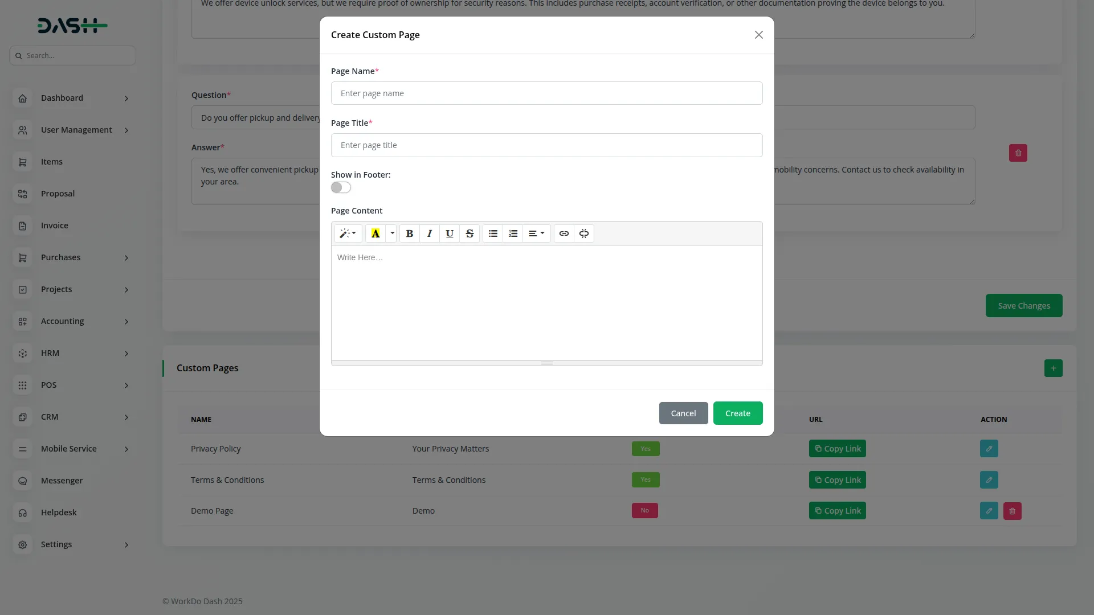1094x615 pixels.
Task: Insert an unordered bullet list
Action: tap(492, 233)
